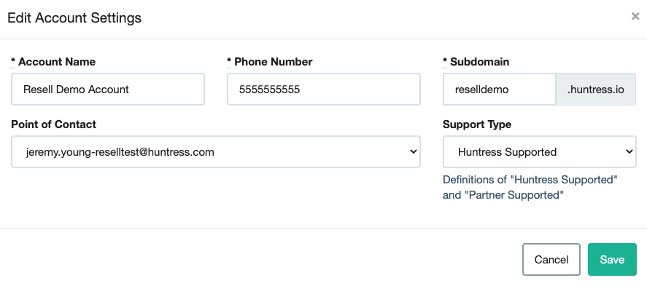Save the account settings

click(x=612, y=259)
